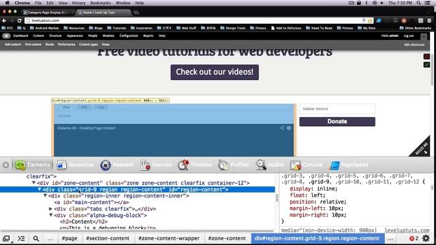Open Other Bookmarks folder

415,28
